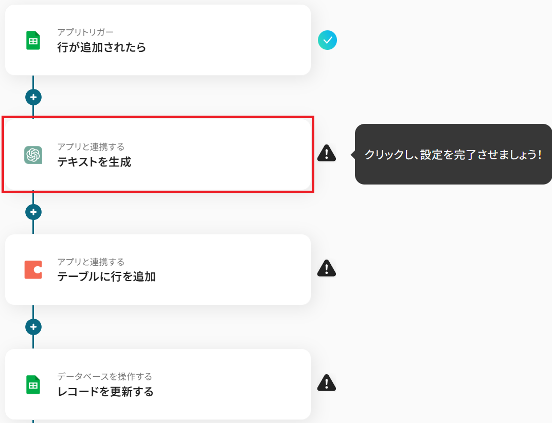Click the クリックし、設定を完了させましょう tooltip
The height and width of the screenshot is (423, 552).
click(453, 154)
